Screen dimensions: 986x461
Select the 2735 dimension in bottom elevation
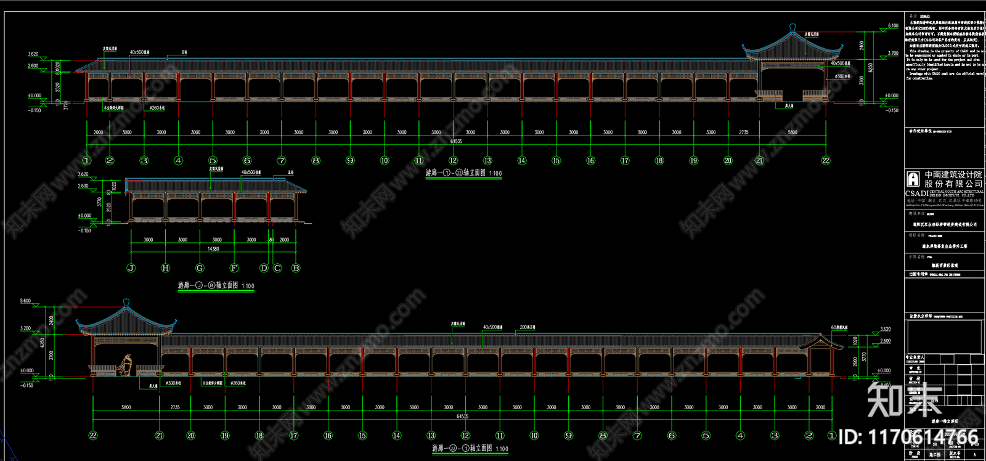tap(175, 407)
